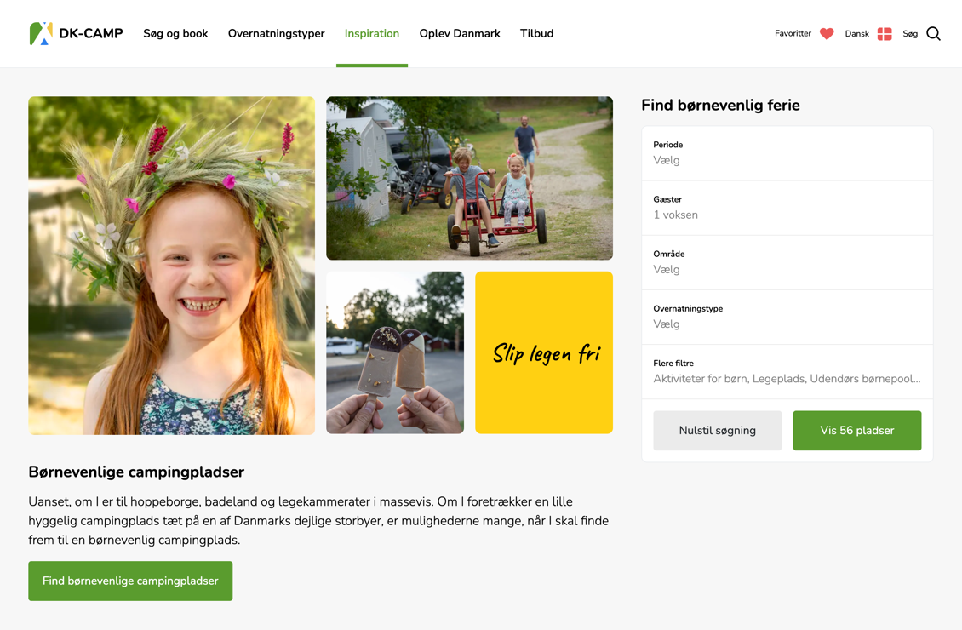
Task: Click the DK-CAMP logo icon
Action: [41, 34]
